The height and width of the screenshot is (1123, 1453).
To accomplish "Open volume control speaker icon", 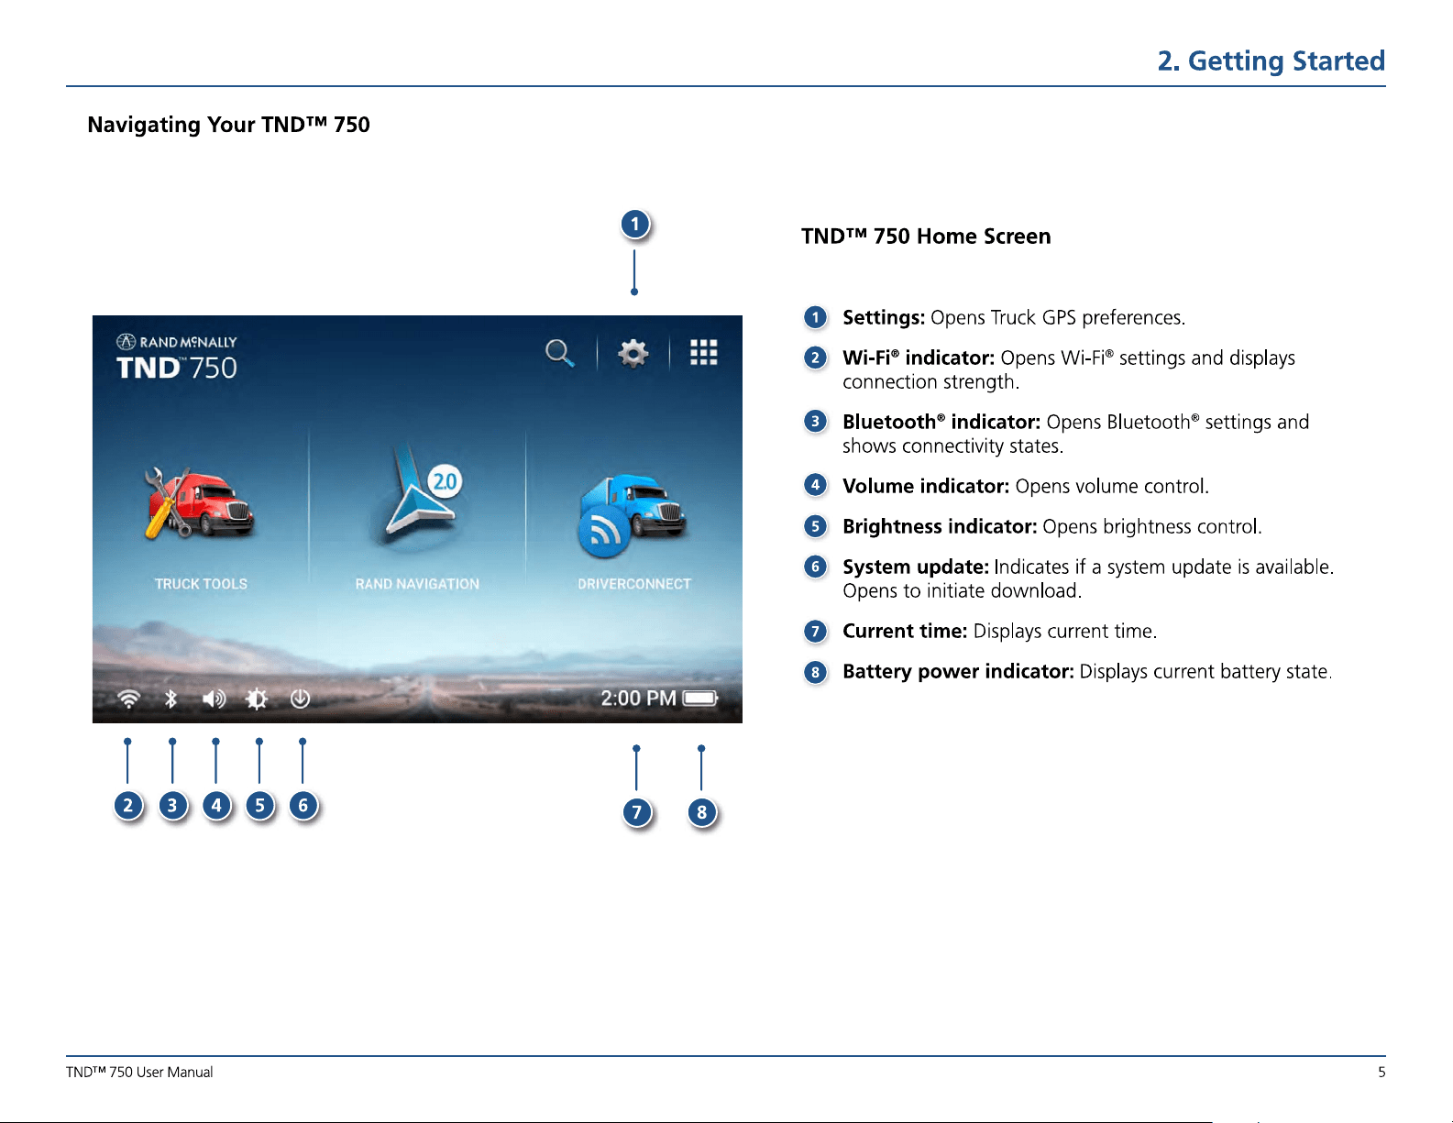I will 214,699.
